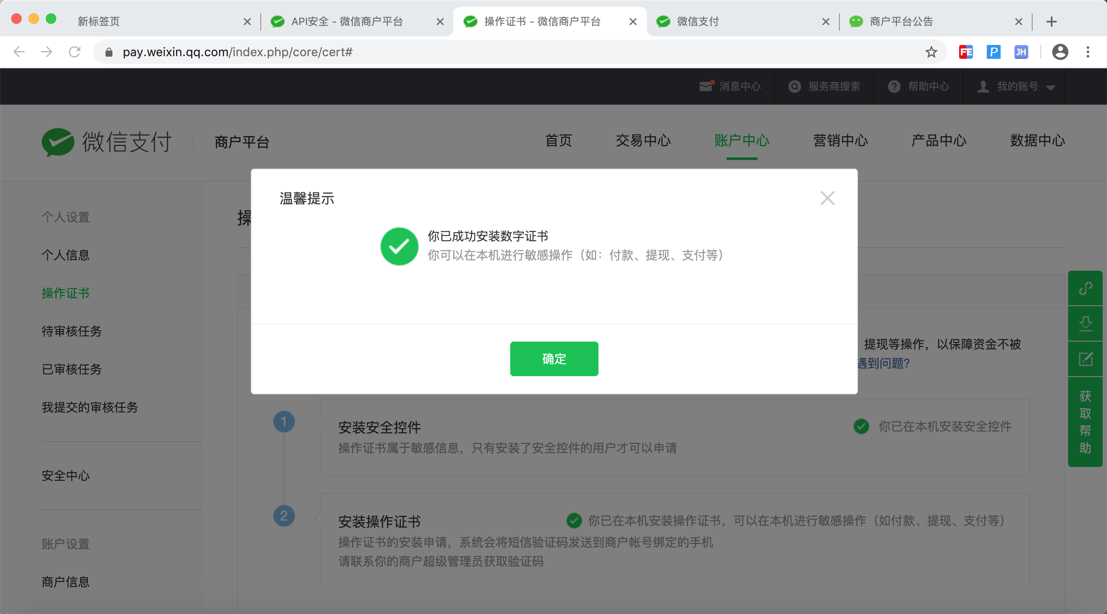The image size is (1107, 614).
Task: Open 交易中心 in the top navigation
Action: [x=643, y=141]
